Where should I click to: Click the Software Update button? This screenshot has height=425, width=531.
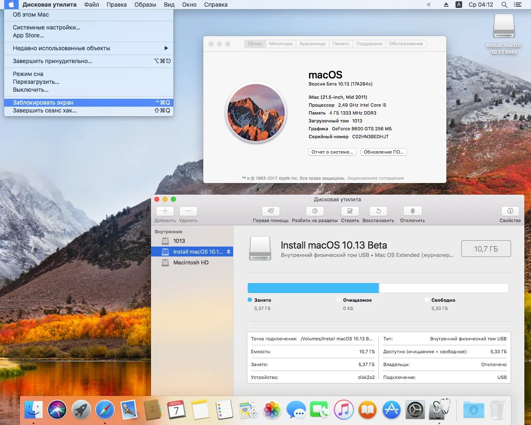[384, 152]
